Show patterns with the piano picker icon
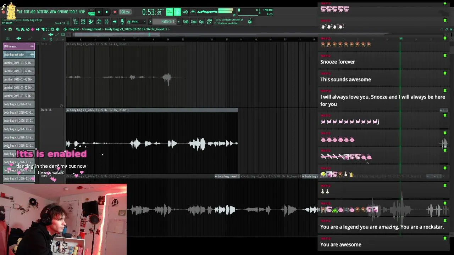The image size is (454, 255). point(7,39)
